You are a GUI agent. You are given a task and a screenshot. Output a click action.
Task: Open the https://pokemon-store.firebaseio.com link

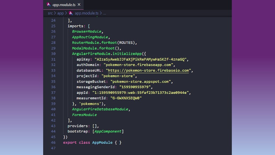[x=148, y=71]
